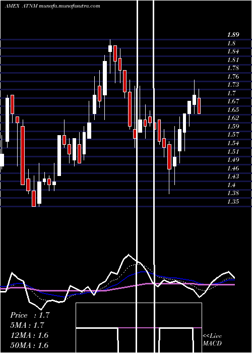The height and width of the screenshot is (353, 252).
Task: Click the 1.4 price axis label
Action: point(231,185)
